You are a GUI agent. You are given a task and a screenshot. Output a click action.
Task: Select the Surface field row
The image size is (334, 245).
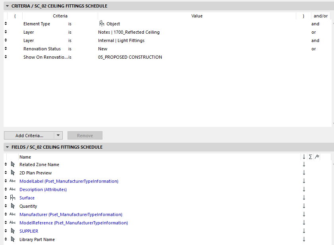27,198
